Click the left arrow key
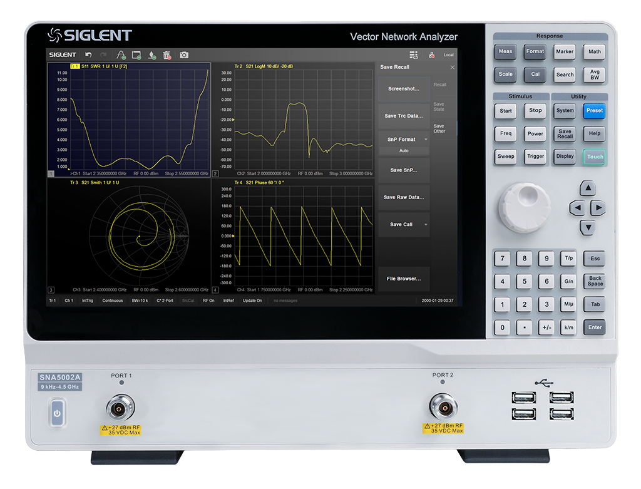Image resolution: width=641 pixels, height=489 pixels. click(x=577, y=208)
